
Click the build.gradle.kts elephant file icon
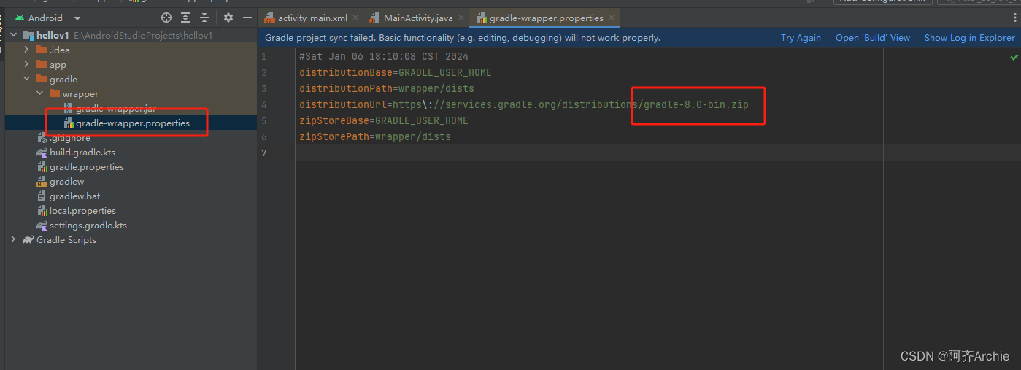point(42,152)
